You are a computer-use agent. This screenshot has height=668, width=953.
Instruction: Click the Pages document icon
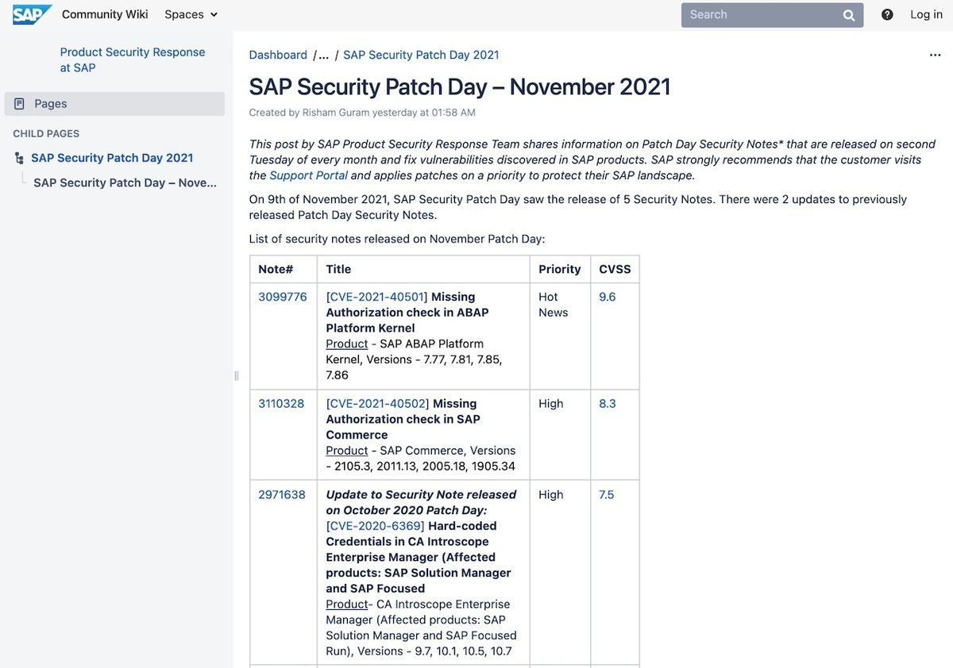click(19, 104)
